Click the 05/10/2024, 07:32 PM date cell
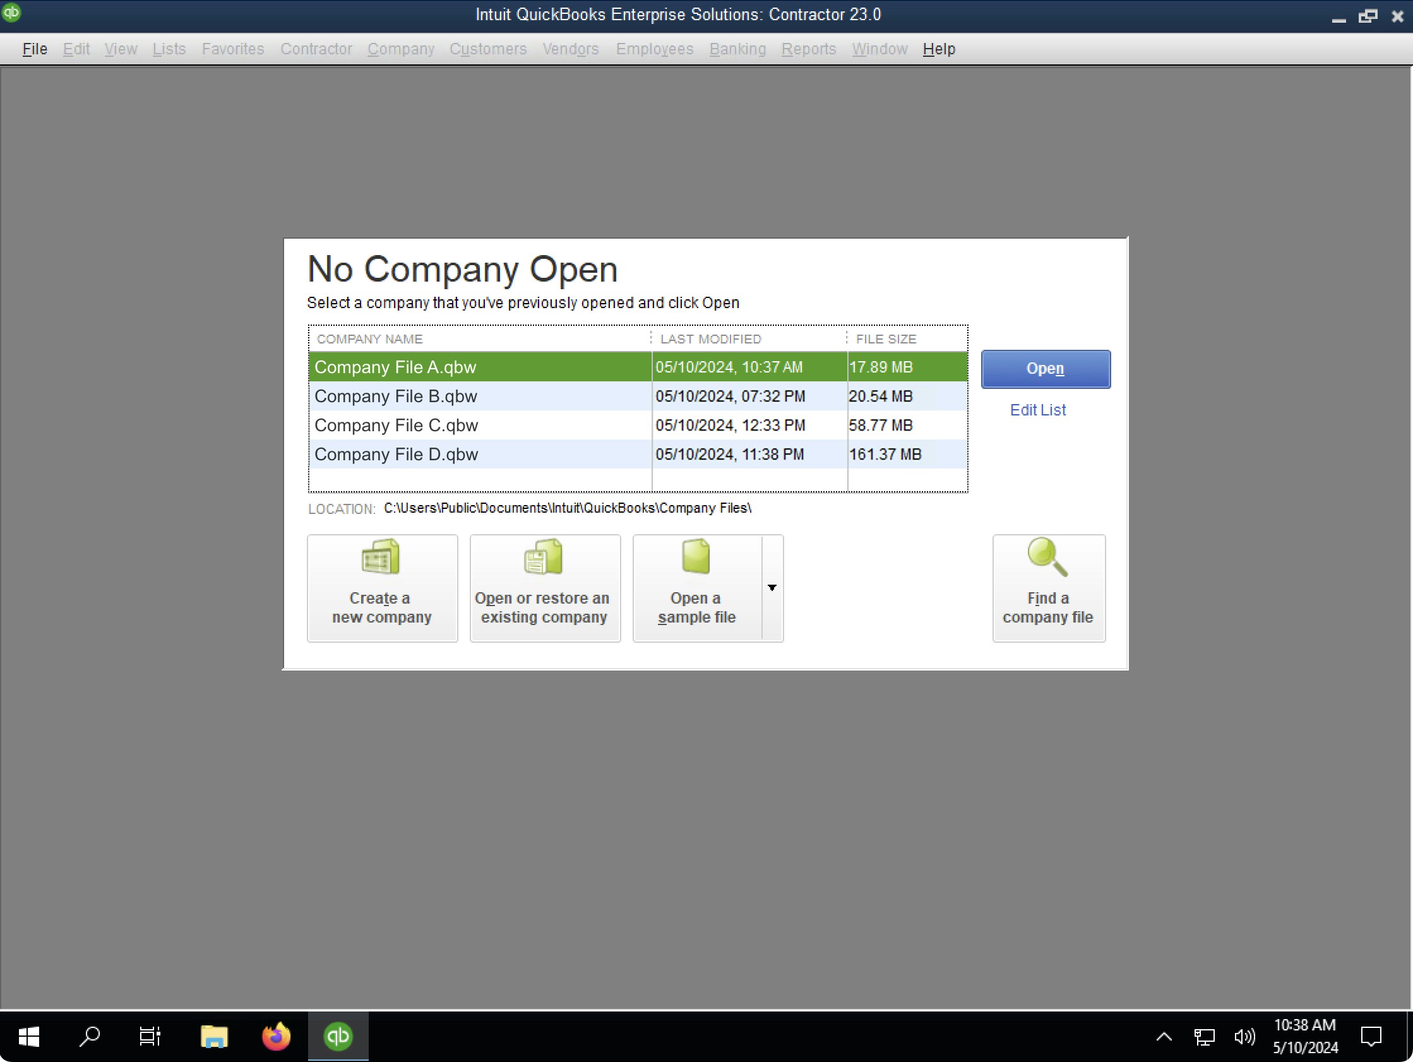 tap(749, 396)
